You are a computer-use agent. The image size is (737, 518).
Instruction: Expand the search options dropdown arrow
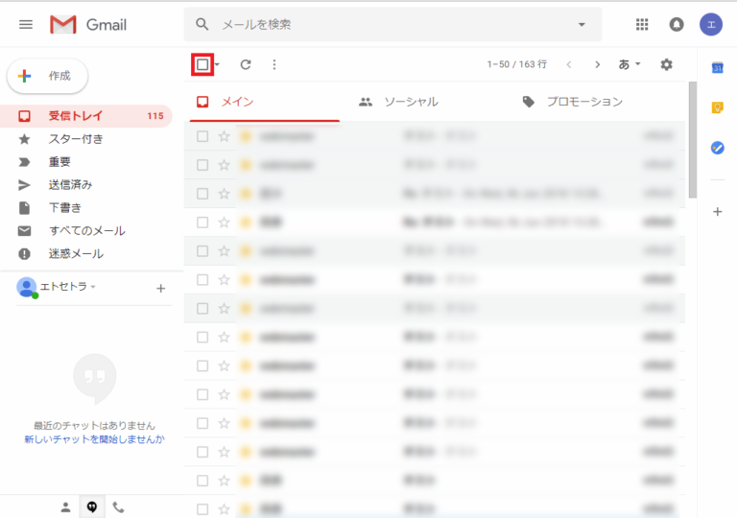[582, 24]
